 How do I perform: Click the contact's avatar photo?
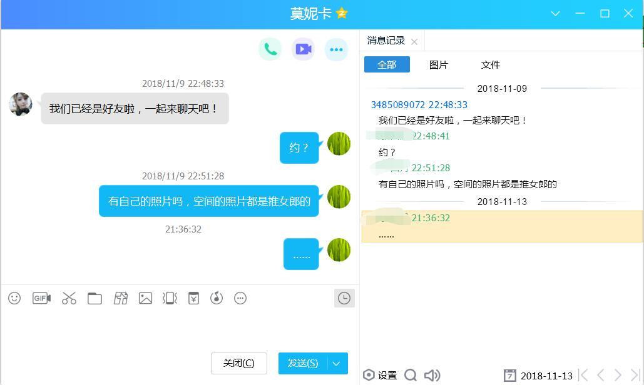(21, 104)
